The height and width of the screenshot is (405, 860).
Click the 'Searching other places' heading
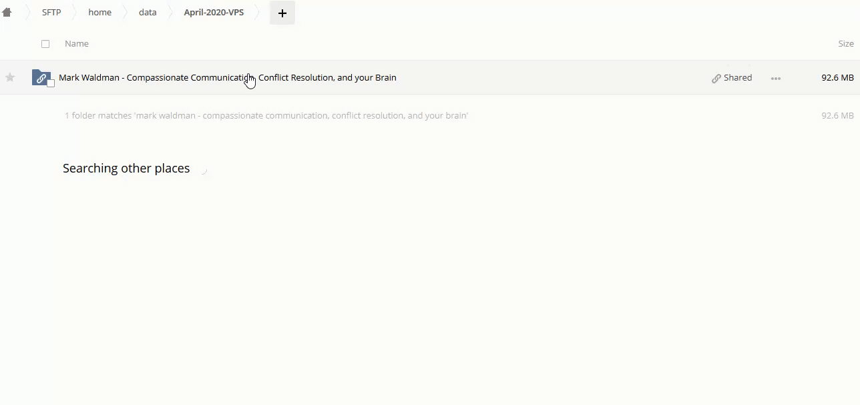126,169
